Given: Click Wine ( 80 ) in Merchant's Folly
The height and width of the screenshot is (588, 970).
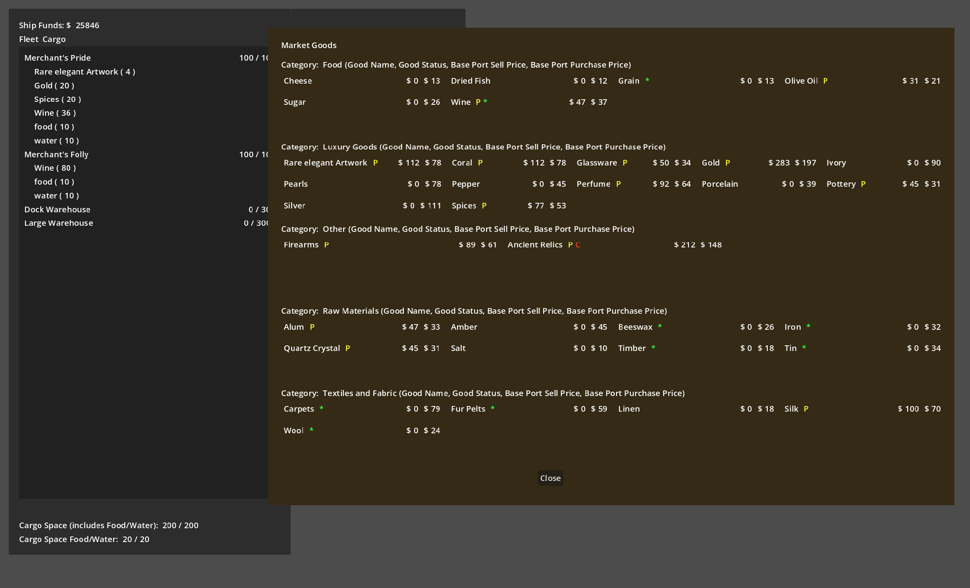Looking at the screenshot, I should click(55, 168).
